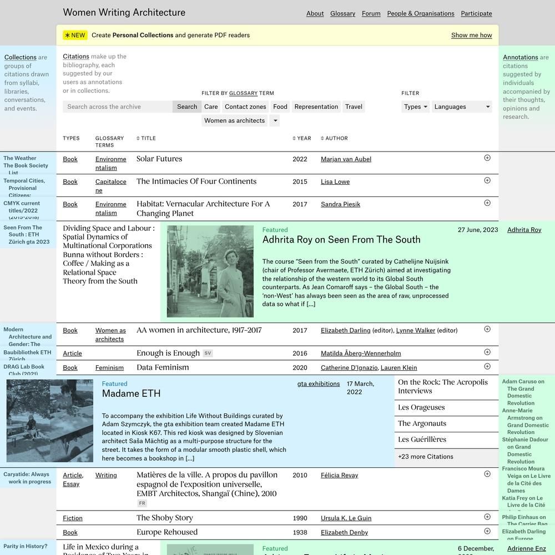Expand Europe Rehoused citation plus icon

[x=487, y=531]
